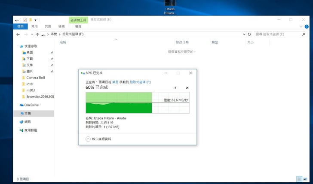Viewport: 313px width, 184px height.
Task: Expand the address bar history dropdown
Action: click(x=243, y=34)
